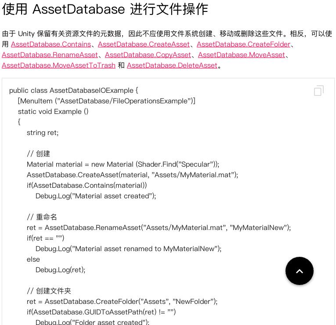Open the AssetDatabase.RenameAsset link

click(50, 55)
